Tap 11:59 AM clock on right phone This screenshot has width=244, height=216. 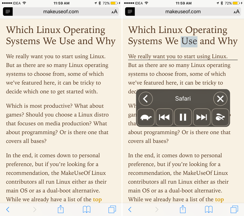click(184, 3)
